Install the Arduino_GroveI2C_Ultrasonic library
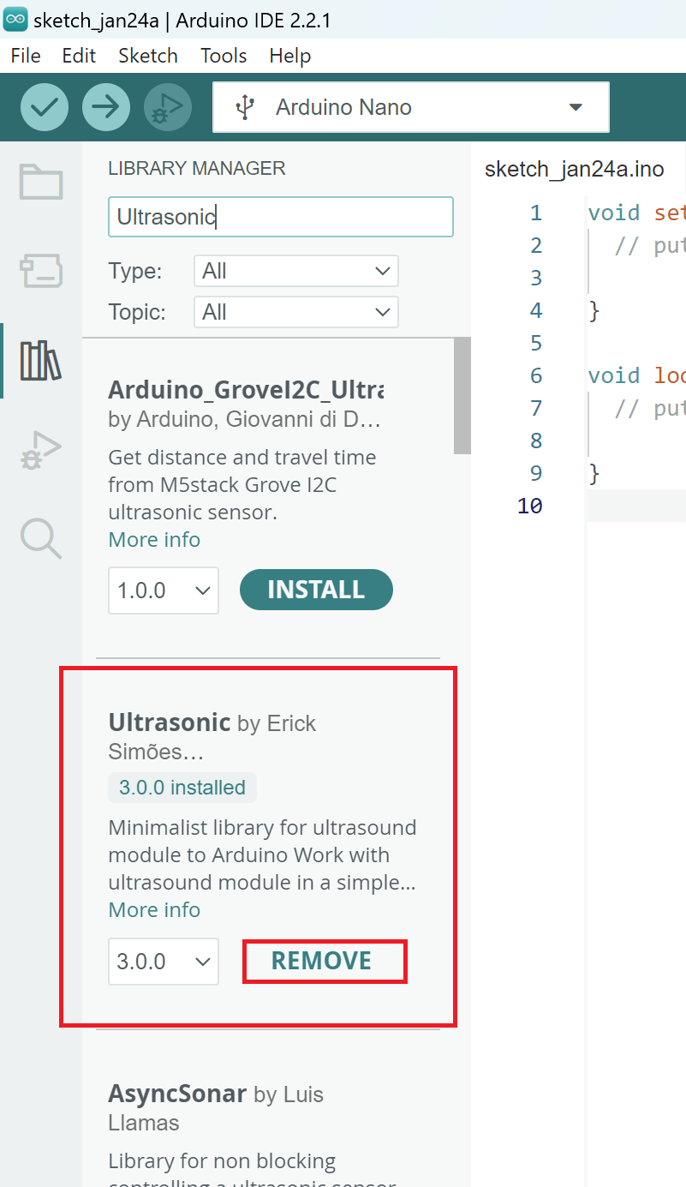 click(316, 591)
